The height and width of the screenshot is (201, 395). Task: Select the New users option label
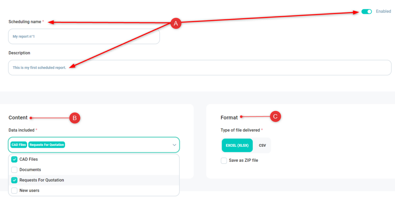point(29,191)
